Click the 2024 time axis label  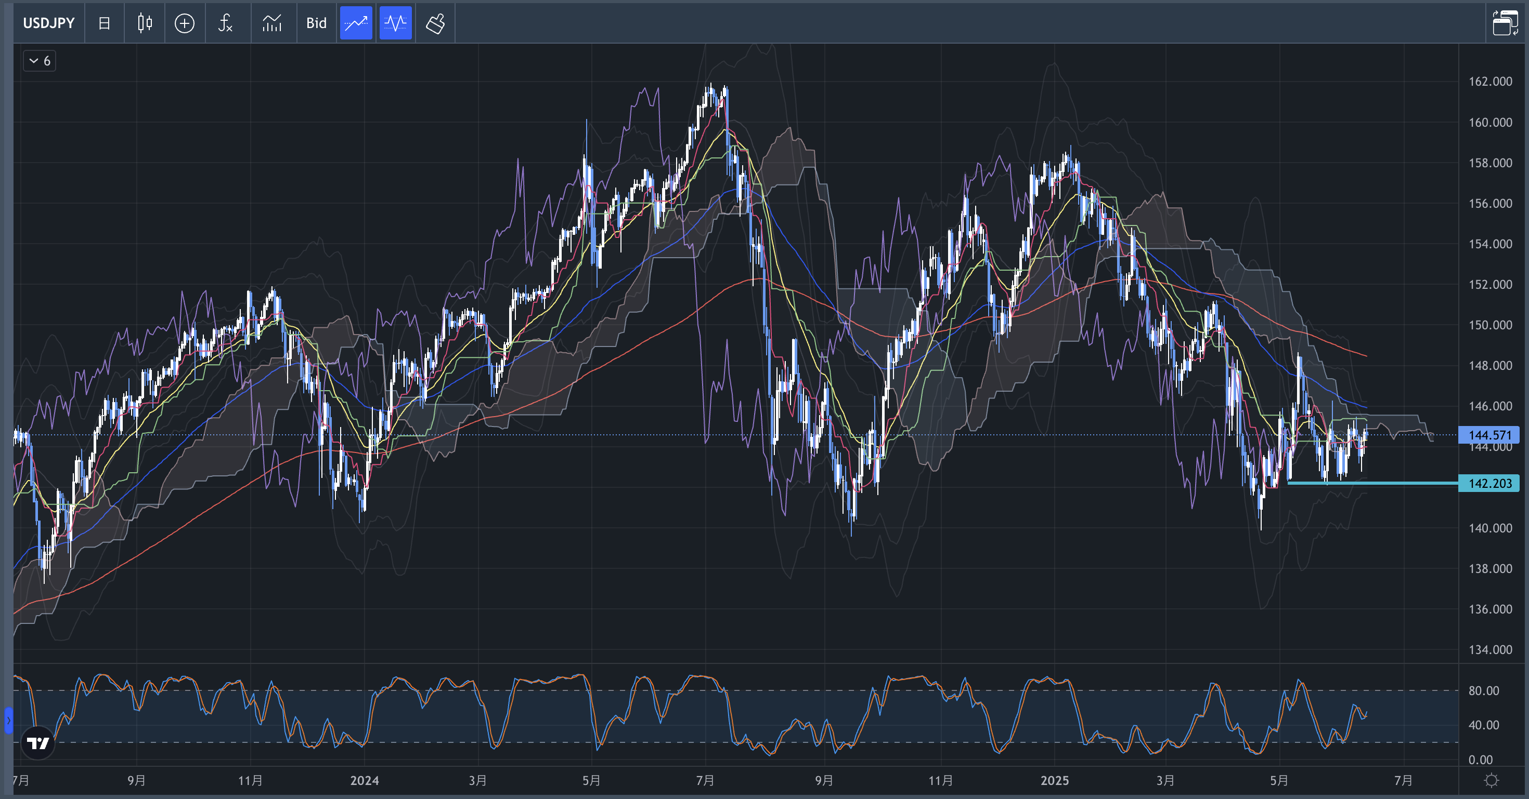click(x=365, y=780)
